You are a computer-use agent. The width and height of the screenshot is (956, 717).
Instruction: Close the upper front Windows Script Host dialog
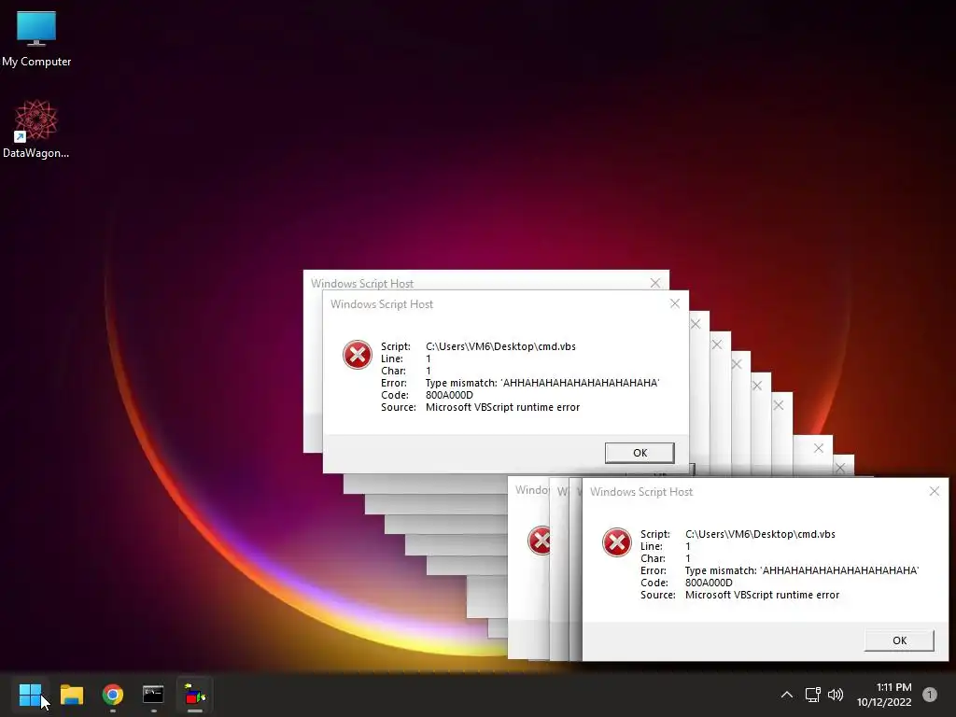click(675, 303)
